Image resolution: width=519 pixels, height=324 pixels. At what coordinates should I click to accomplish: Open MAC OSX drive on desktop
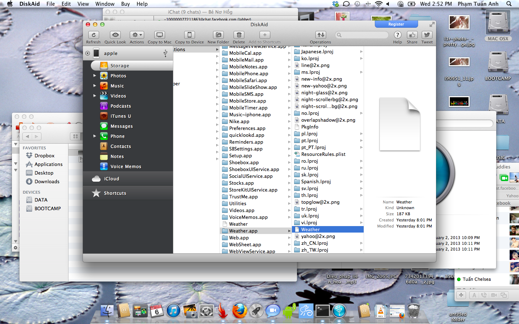pos(498,26)
